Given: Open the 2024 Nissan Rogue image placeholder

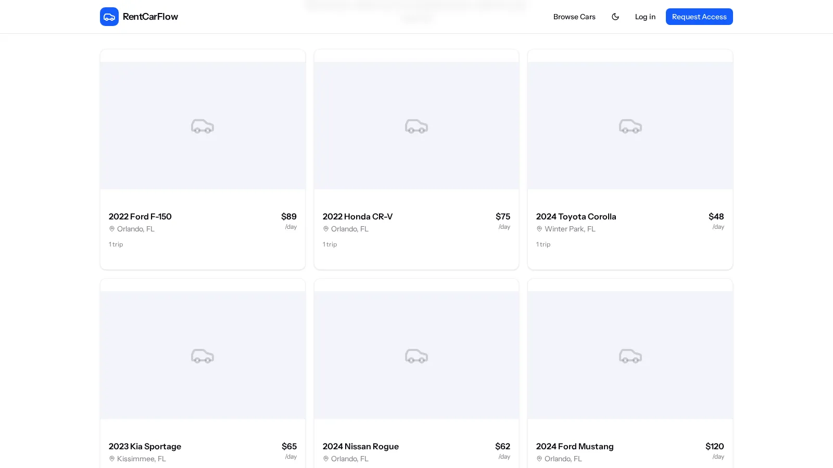Looking at the screenshot, I should click(x=416, y=355).
